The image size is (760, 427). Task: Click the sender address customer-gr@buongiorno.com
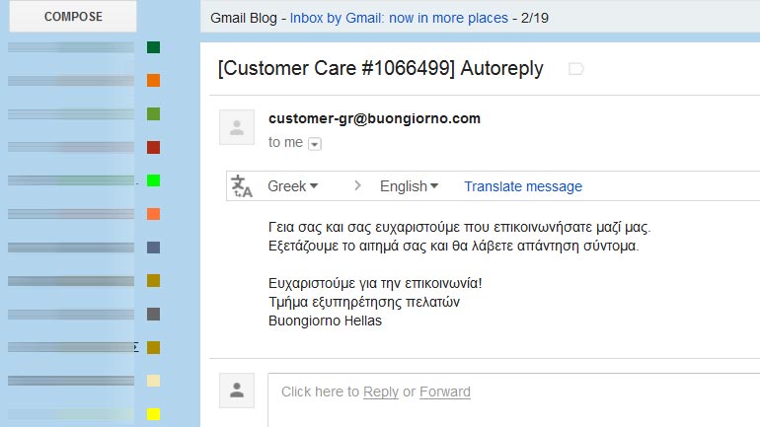click(374, 118)
